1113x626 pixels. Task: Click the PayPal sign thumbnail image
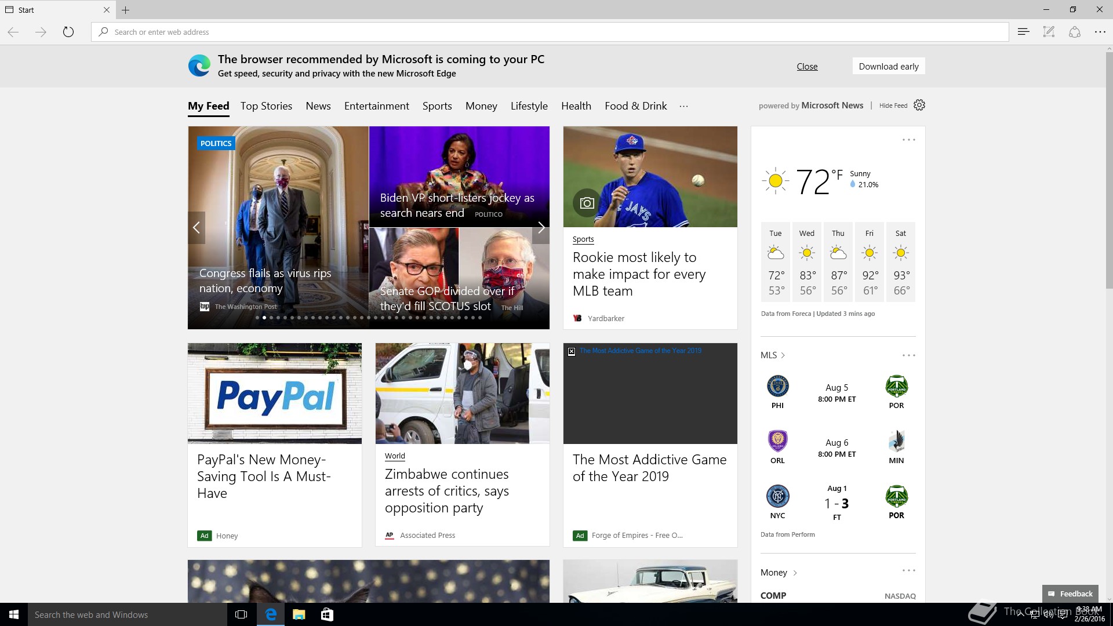click(x=275, y=394)
